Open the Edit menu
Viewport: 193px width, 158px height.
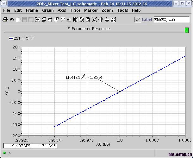pos(18,10)
